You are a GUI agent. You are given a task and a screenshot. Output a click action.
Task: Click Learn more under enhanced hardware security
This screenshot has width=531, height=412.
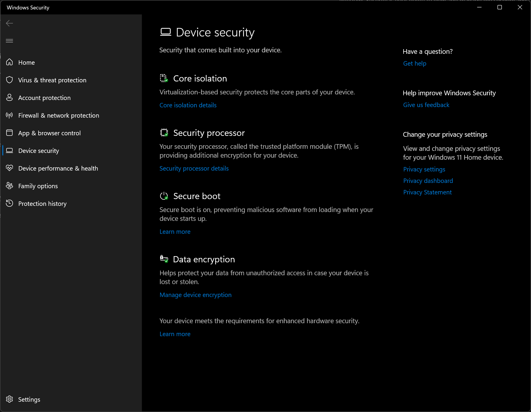click(175, 334)
